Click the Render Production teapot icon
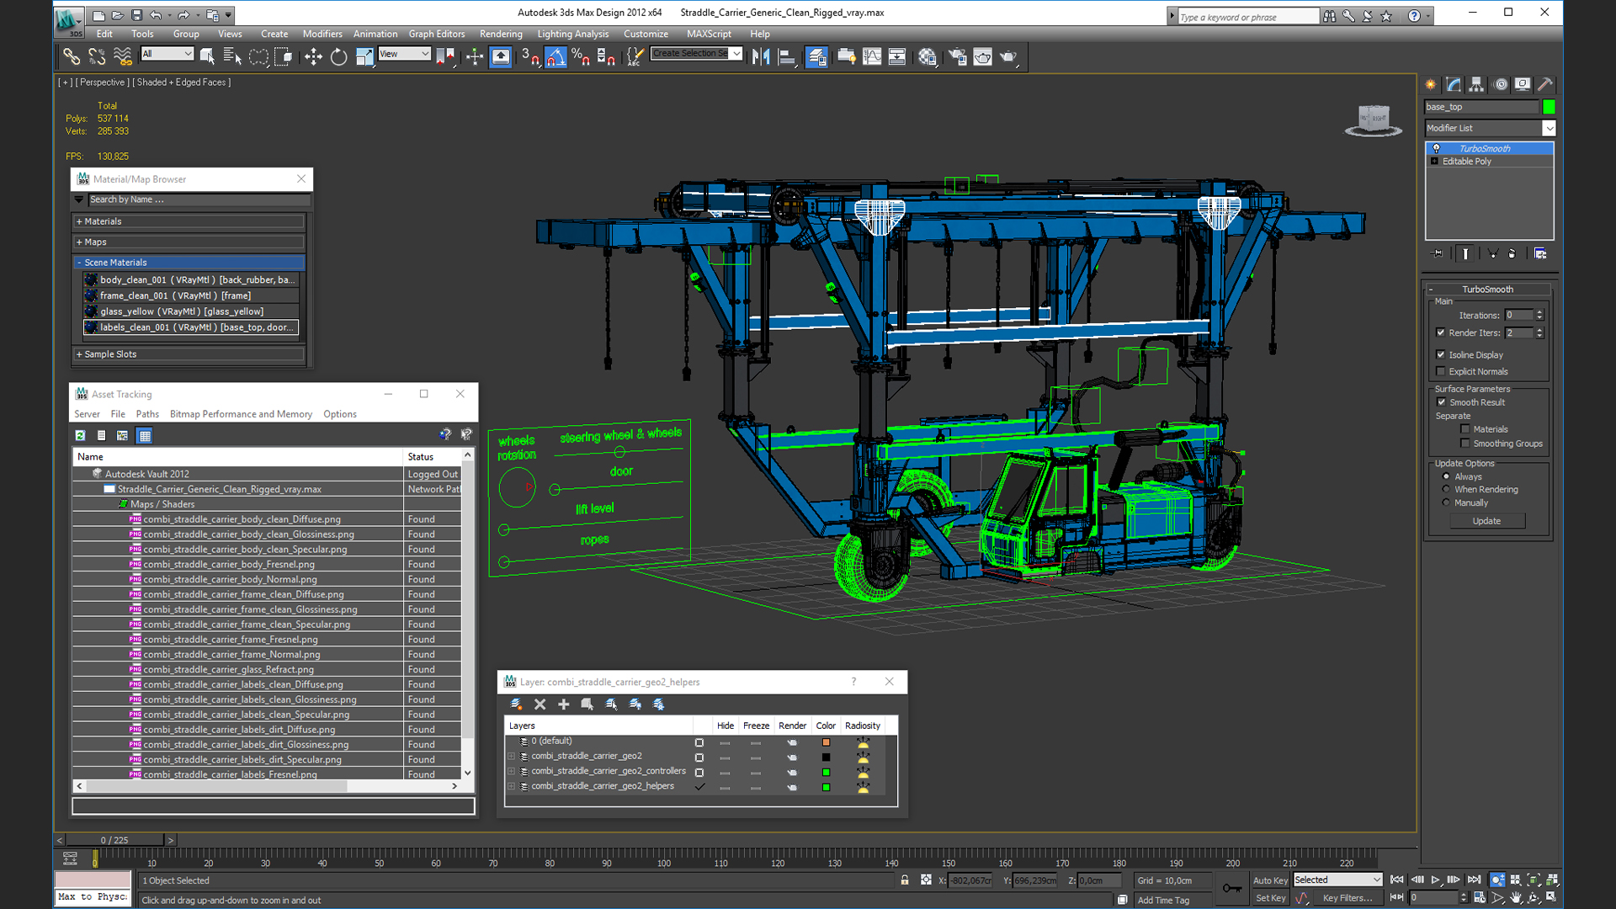Viewport: 1616px width, 909px height. [1008, 56]
